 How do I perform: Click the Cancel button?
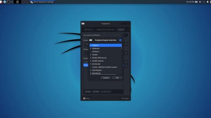pyautogui.click(x=106, y=78)
